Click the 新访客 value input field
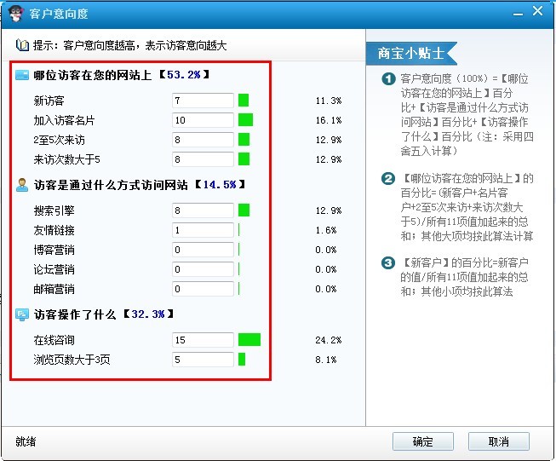Viewport: 556px width, 461px height. coord(203,101)
